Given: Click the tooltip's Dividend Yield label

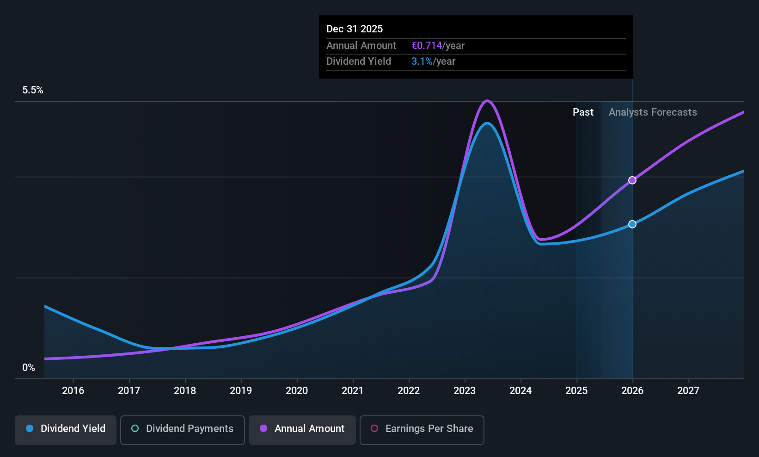Looking at the screenshot, I should (x=359, y=62).
